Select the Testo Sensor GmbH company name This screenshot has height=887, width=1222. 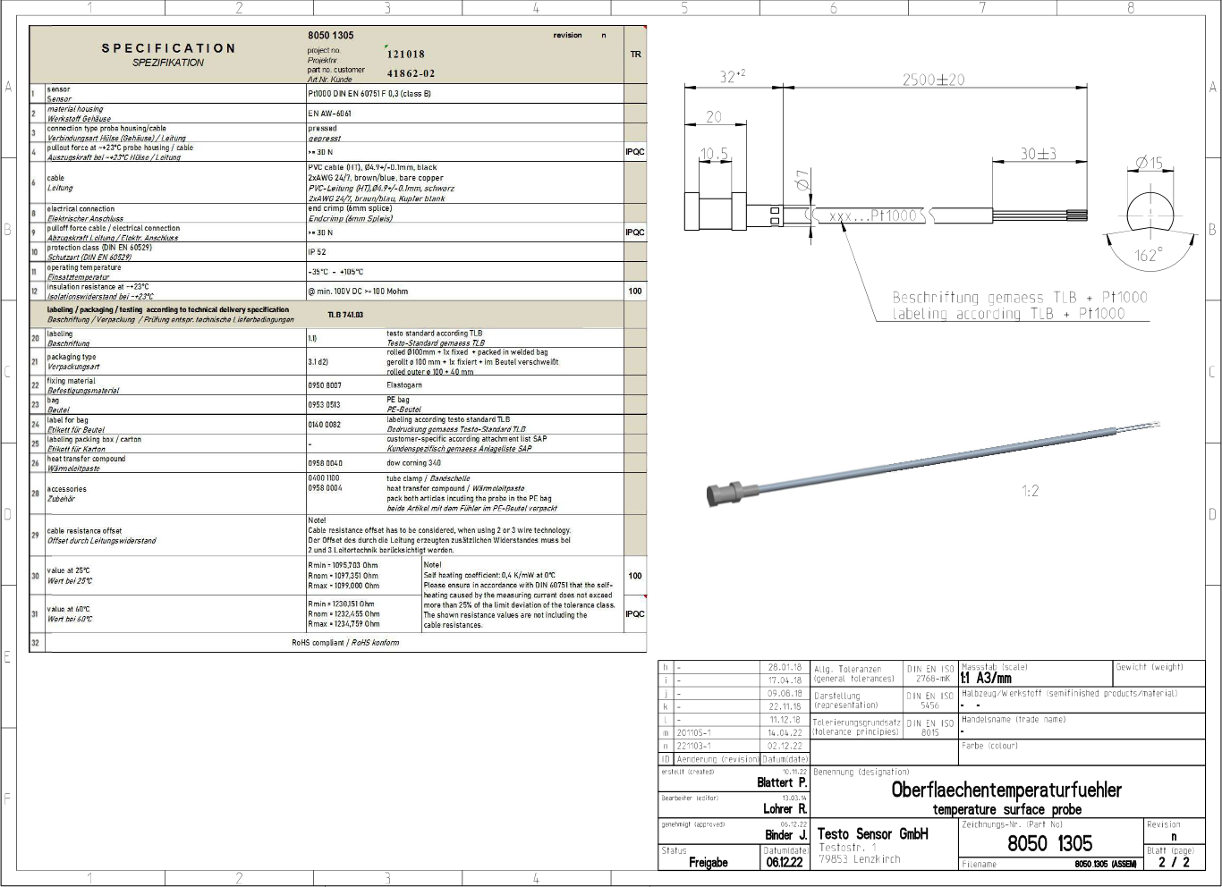tap(872, 833)
